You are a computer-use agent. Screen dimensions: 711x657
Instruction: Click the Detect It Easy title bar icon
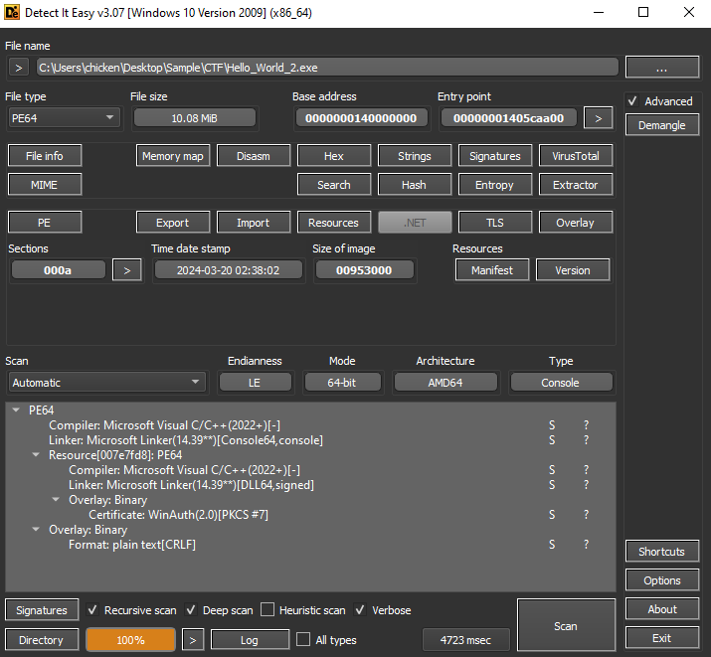coord(14,13)
